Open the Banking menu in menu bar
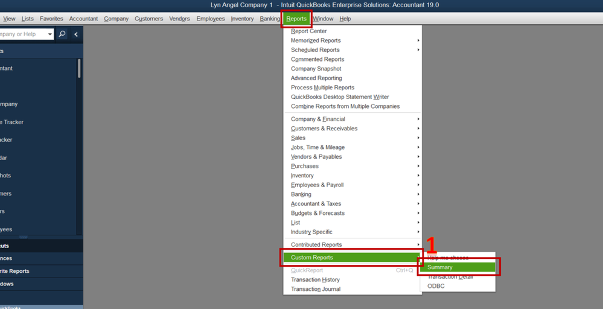The height and width of the screenshot is (309, 603). 270,19
